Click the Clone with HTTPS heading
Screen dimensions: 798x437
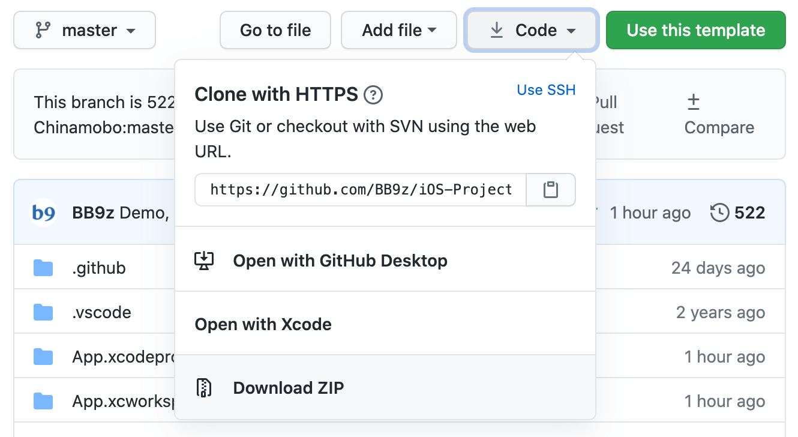(x=277, y=94)
